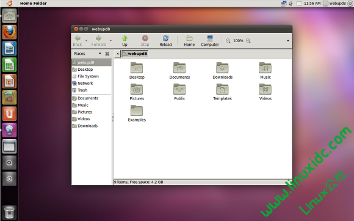Open Ubuntu Software Center launcher icon

point(9,98)
